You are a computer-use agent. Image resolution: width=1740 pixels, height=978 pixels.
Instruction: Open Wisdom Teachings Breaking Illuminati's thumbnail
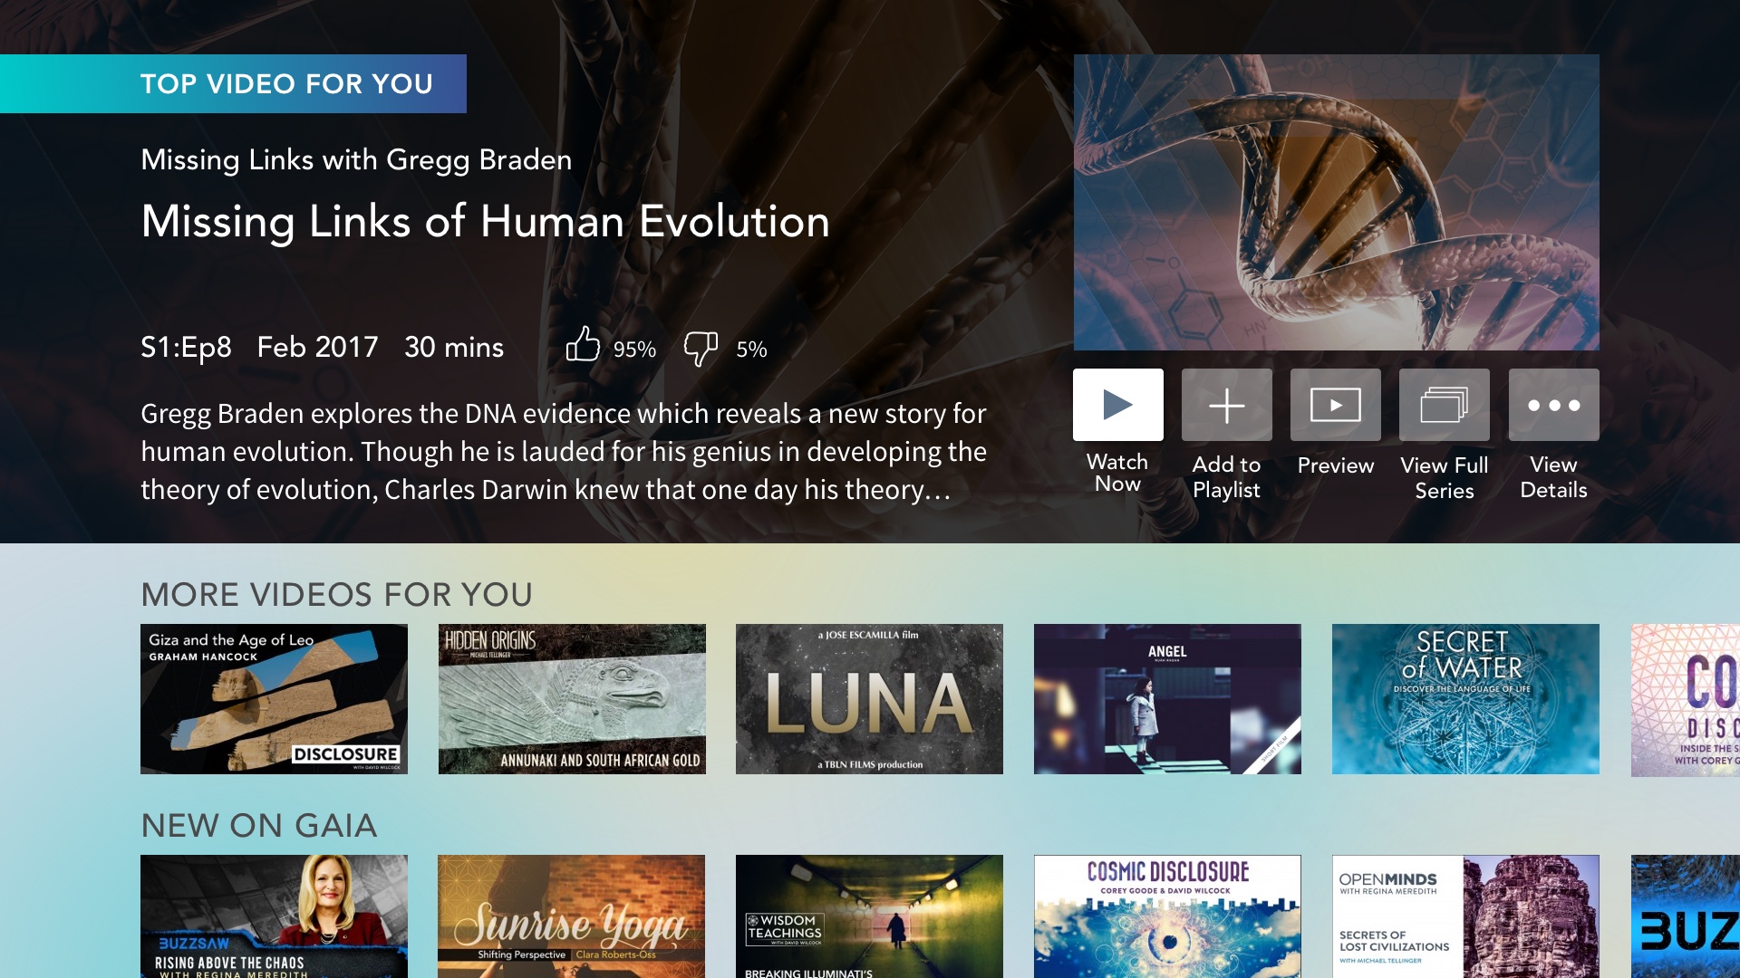[x=869, y=916]
